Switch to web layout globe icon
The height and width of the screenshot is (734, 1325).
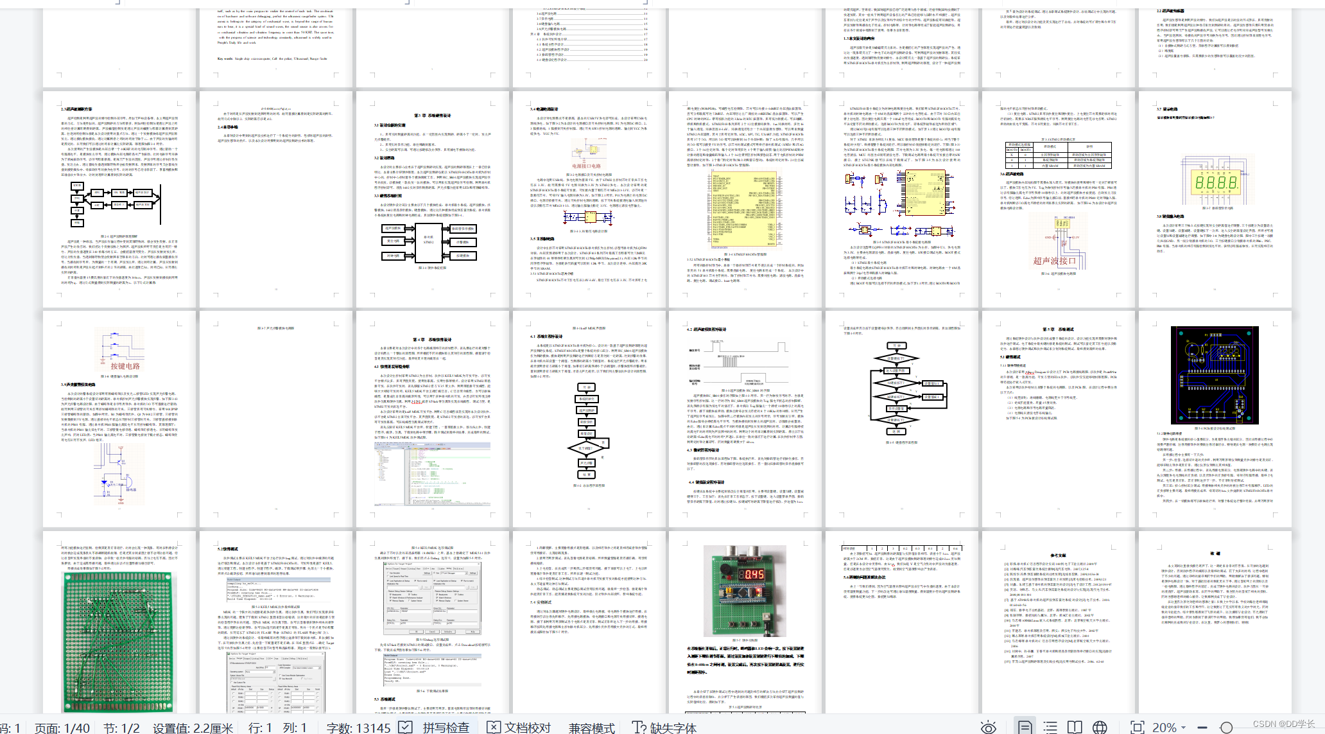pyautogui.click(x=1100, y=727)
